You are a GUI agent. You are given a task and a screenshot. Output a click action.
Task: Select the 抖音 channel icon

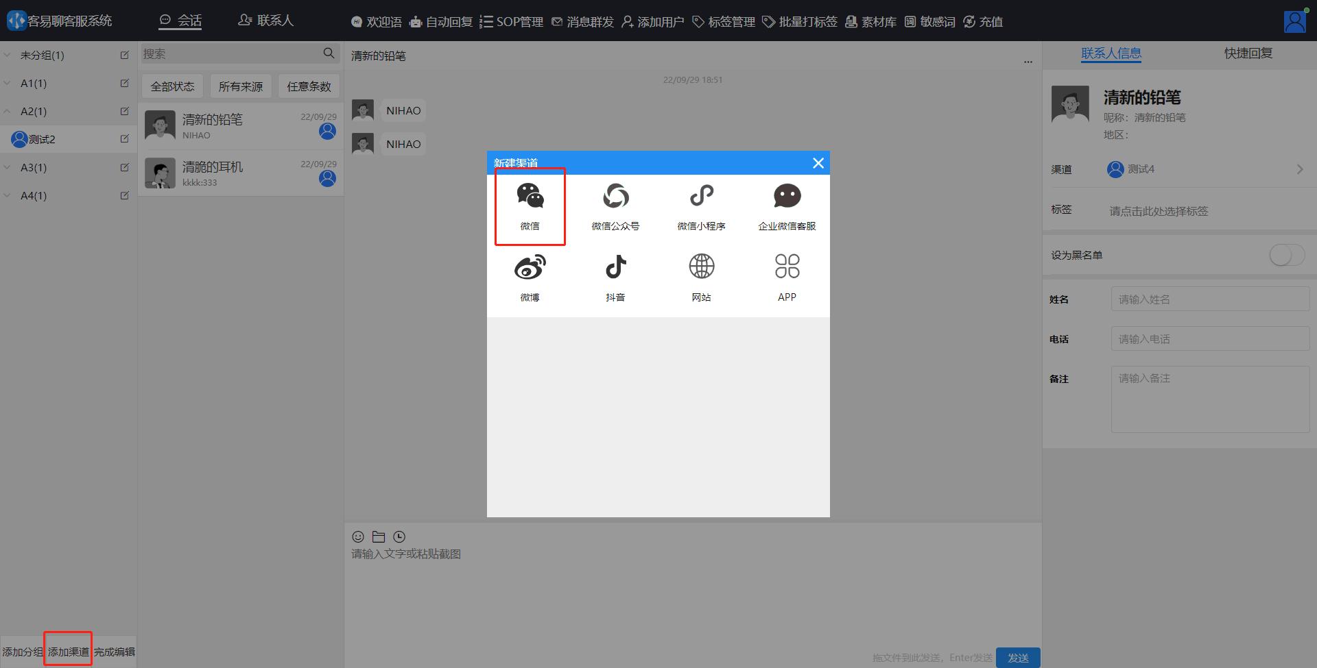tap(616, 267)
